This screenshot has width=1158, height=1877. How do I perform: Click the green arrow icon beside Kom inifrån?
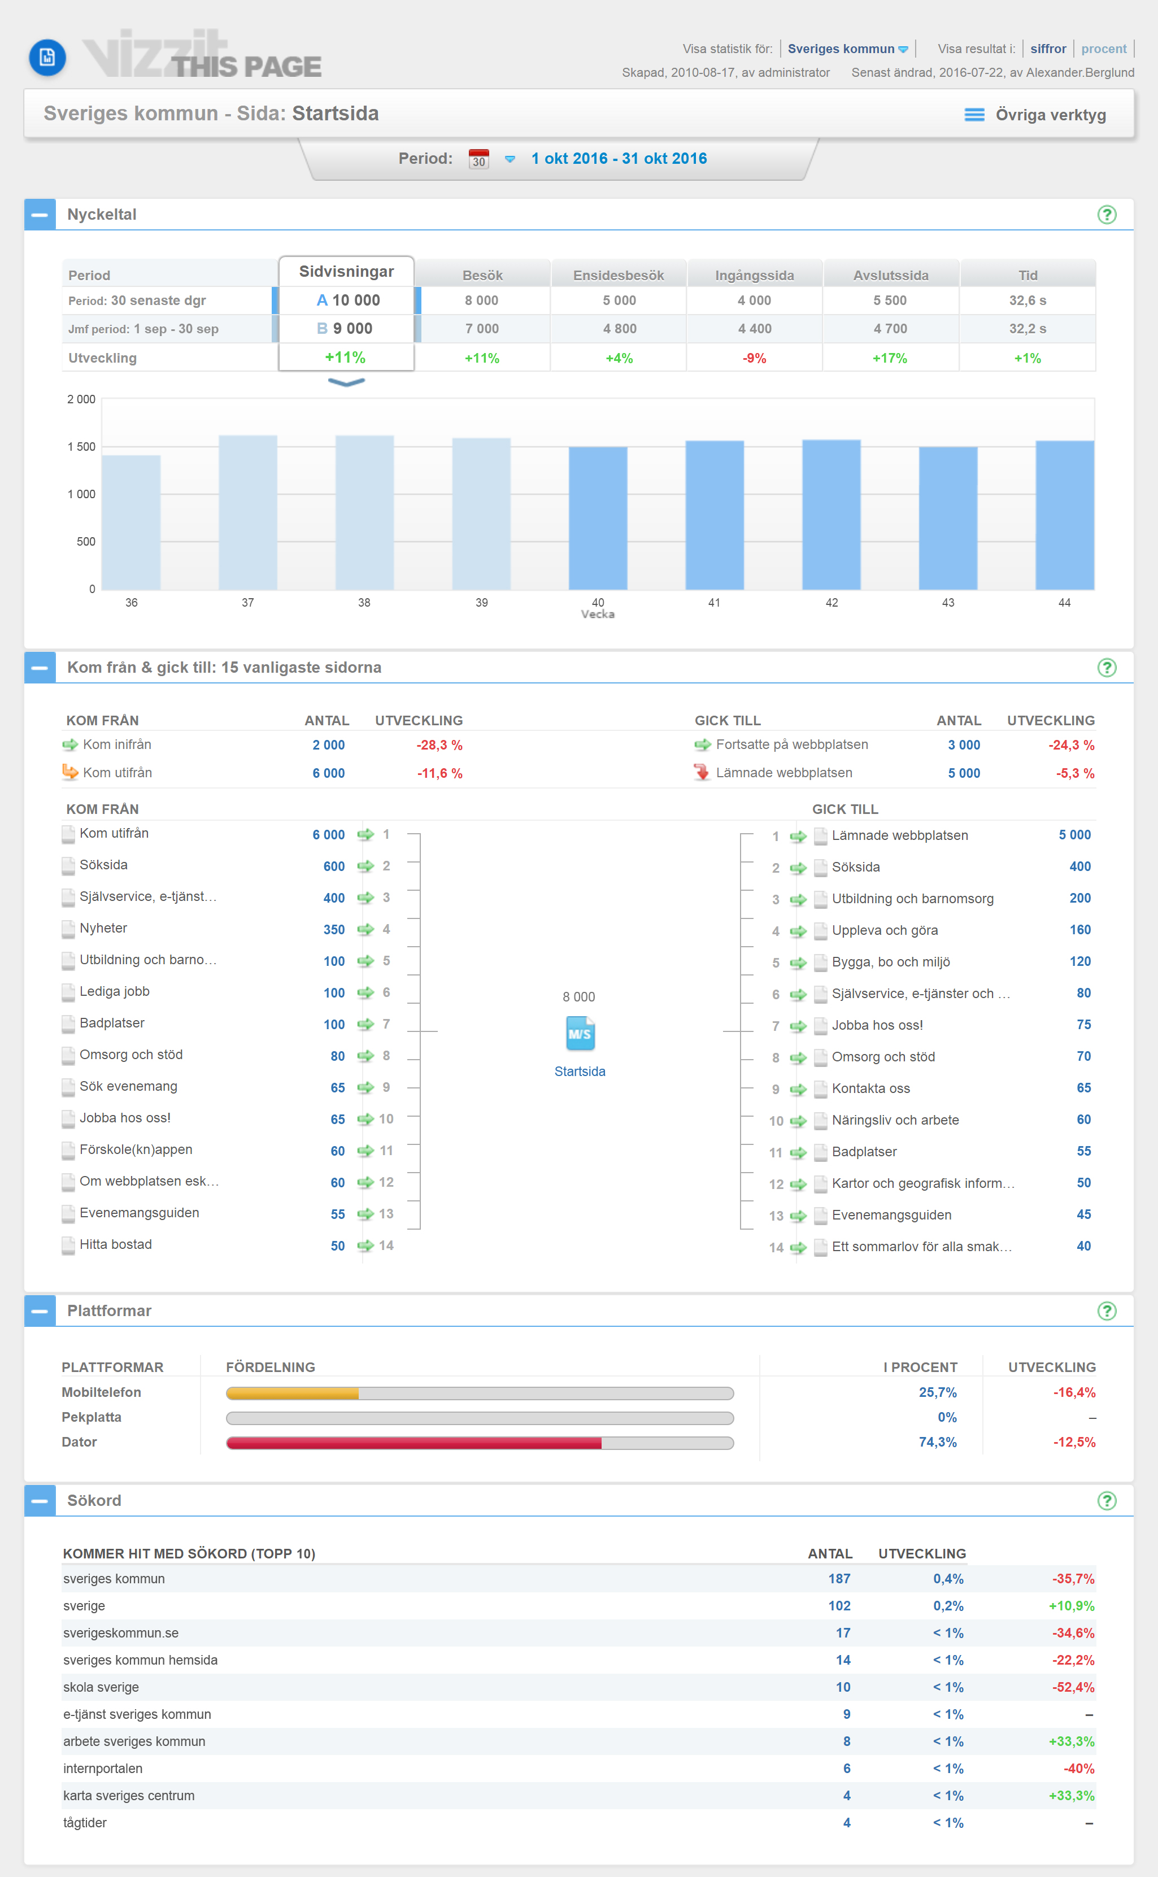click(x=71, y=744)
